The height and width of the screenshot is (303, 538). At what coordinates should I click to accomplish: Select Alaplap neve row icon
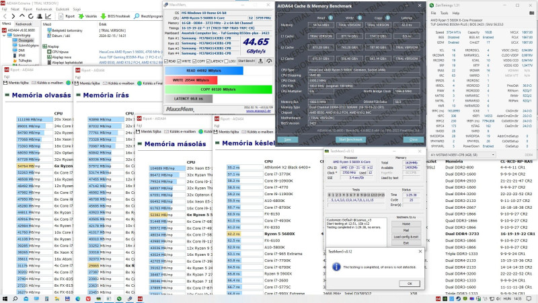click(x=49, y=57)
